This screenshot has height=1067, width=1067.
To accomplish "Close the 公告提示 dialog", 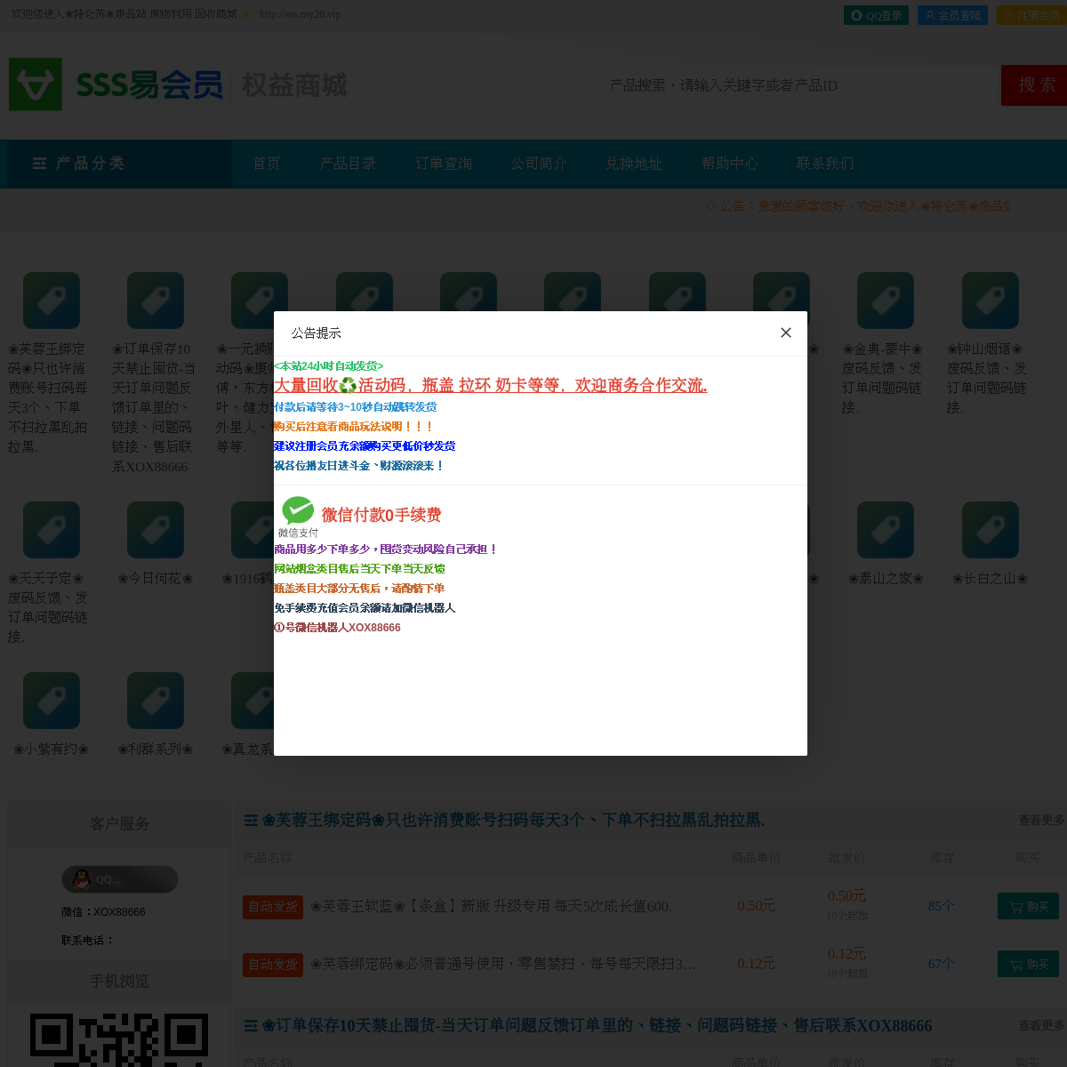I will (786, 333).
